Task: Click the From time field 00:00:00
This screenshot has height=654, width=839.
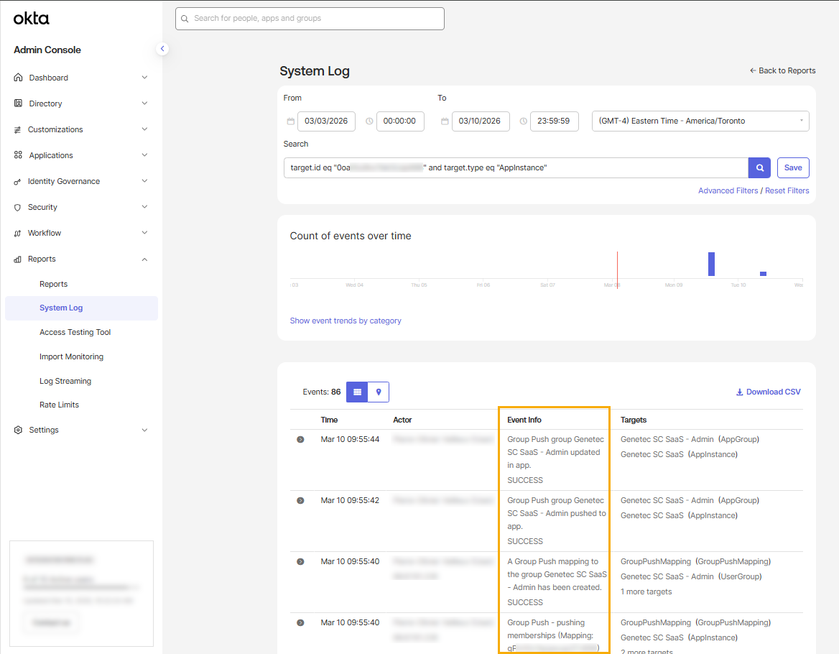Action: tap(400, 121)
